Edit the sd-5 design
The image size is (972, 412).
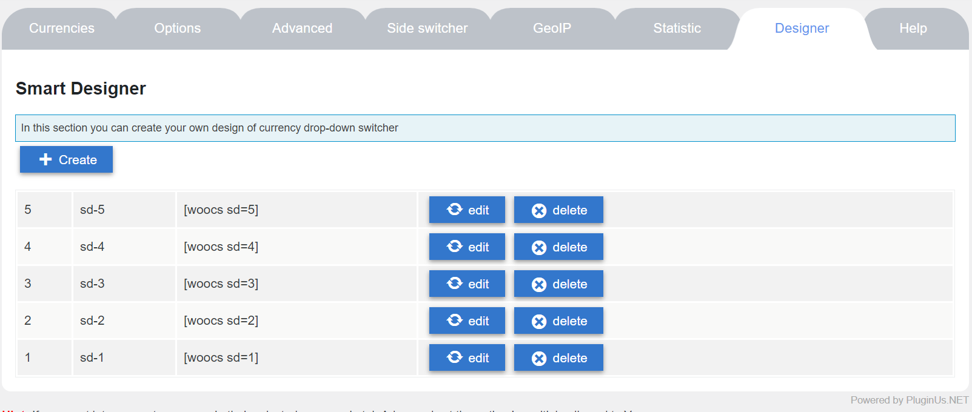[x=467, y=210]
